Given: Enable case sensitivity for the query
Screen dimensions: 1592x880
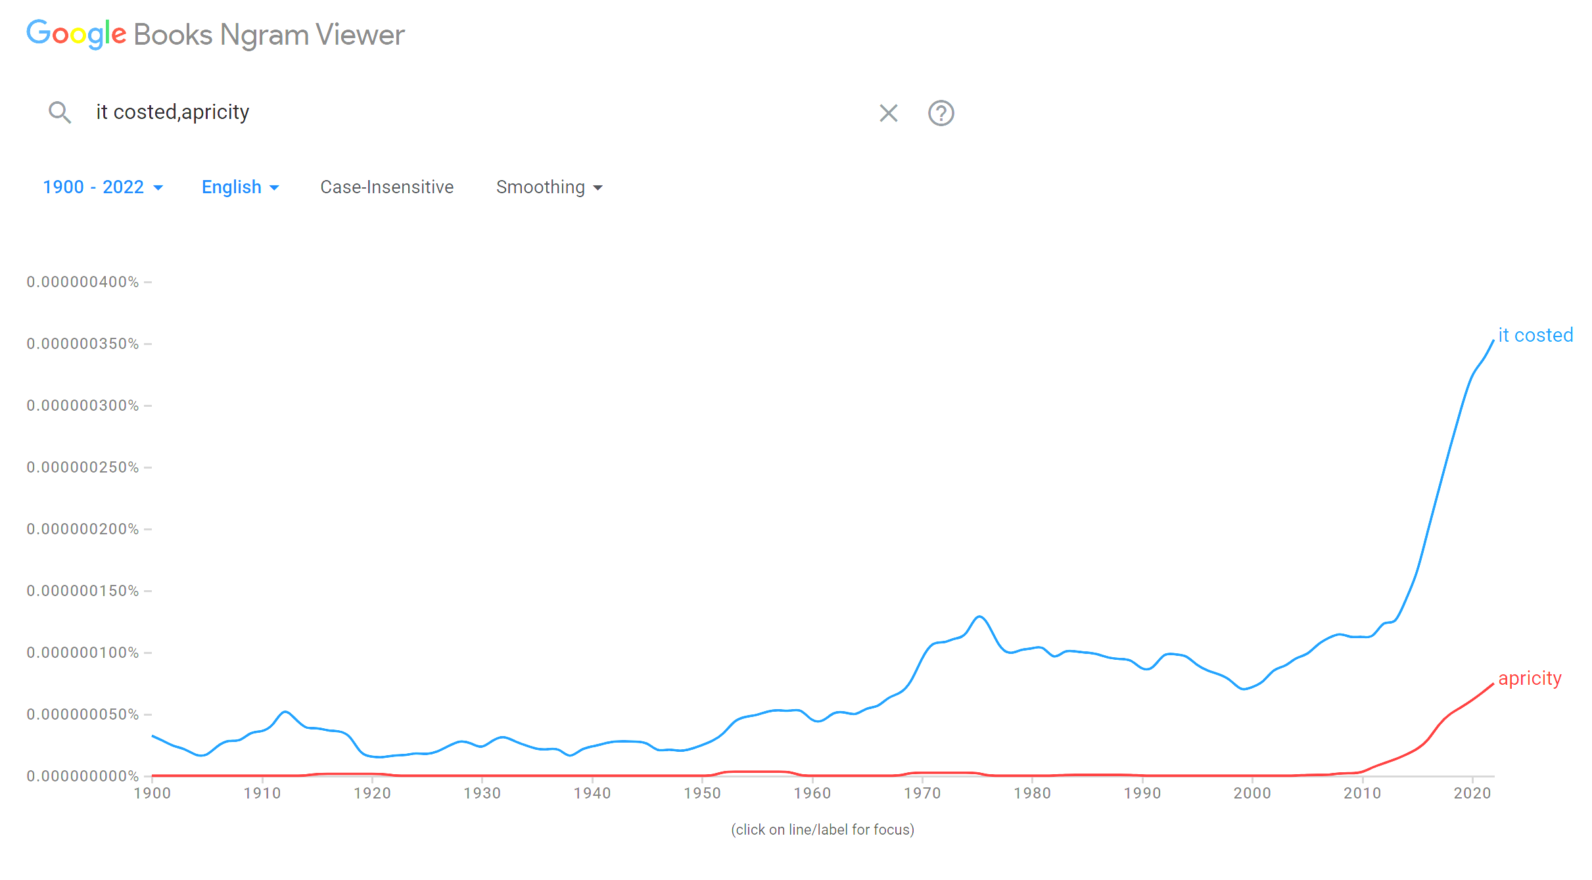Looking at the screenshot, I should pyautogui.click(x=386, y=187).
